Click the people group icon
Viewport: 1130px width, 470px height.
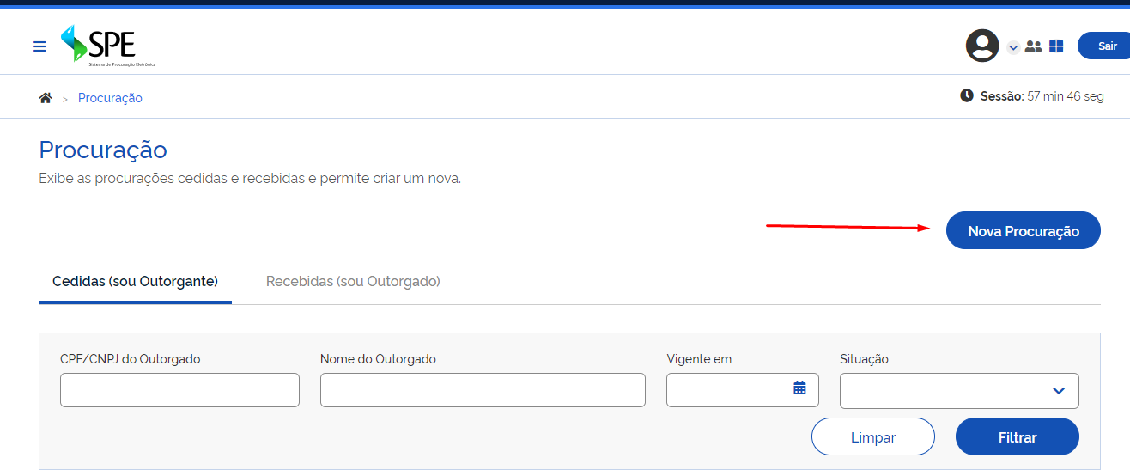click(1033, 46)
